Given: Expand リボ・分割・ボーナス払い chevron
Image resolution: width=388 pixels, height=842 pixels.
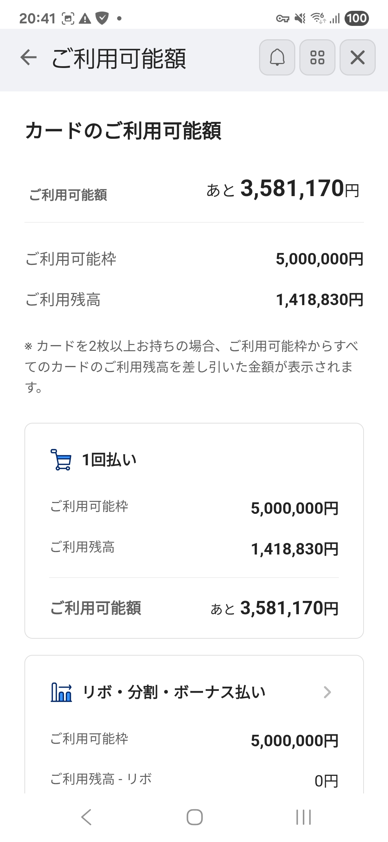Looking at the screenshot, I should click(x=327, y=692).
